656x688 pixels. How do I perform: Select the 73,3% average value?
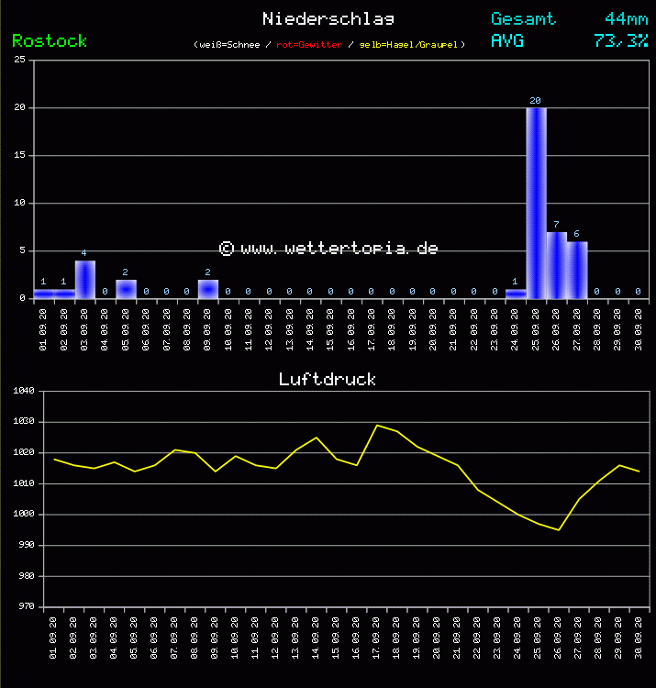(x=620, y=41)
